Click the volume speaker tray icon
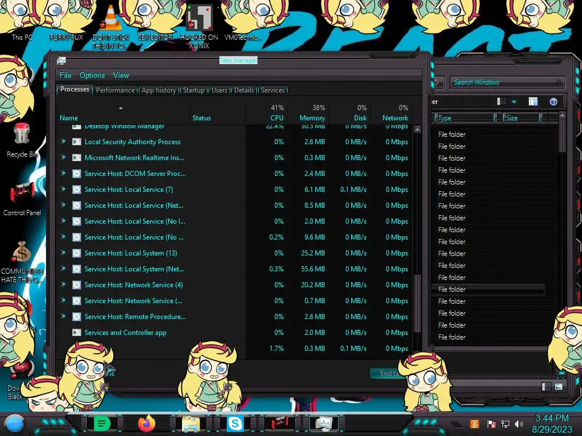 pyautogui.click(x=519, y=424)
